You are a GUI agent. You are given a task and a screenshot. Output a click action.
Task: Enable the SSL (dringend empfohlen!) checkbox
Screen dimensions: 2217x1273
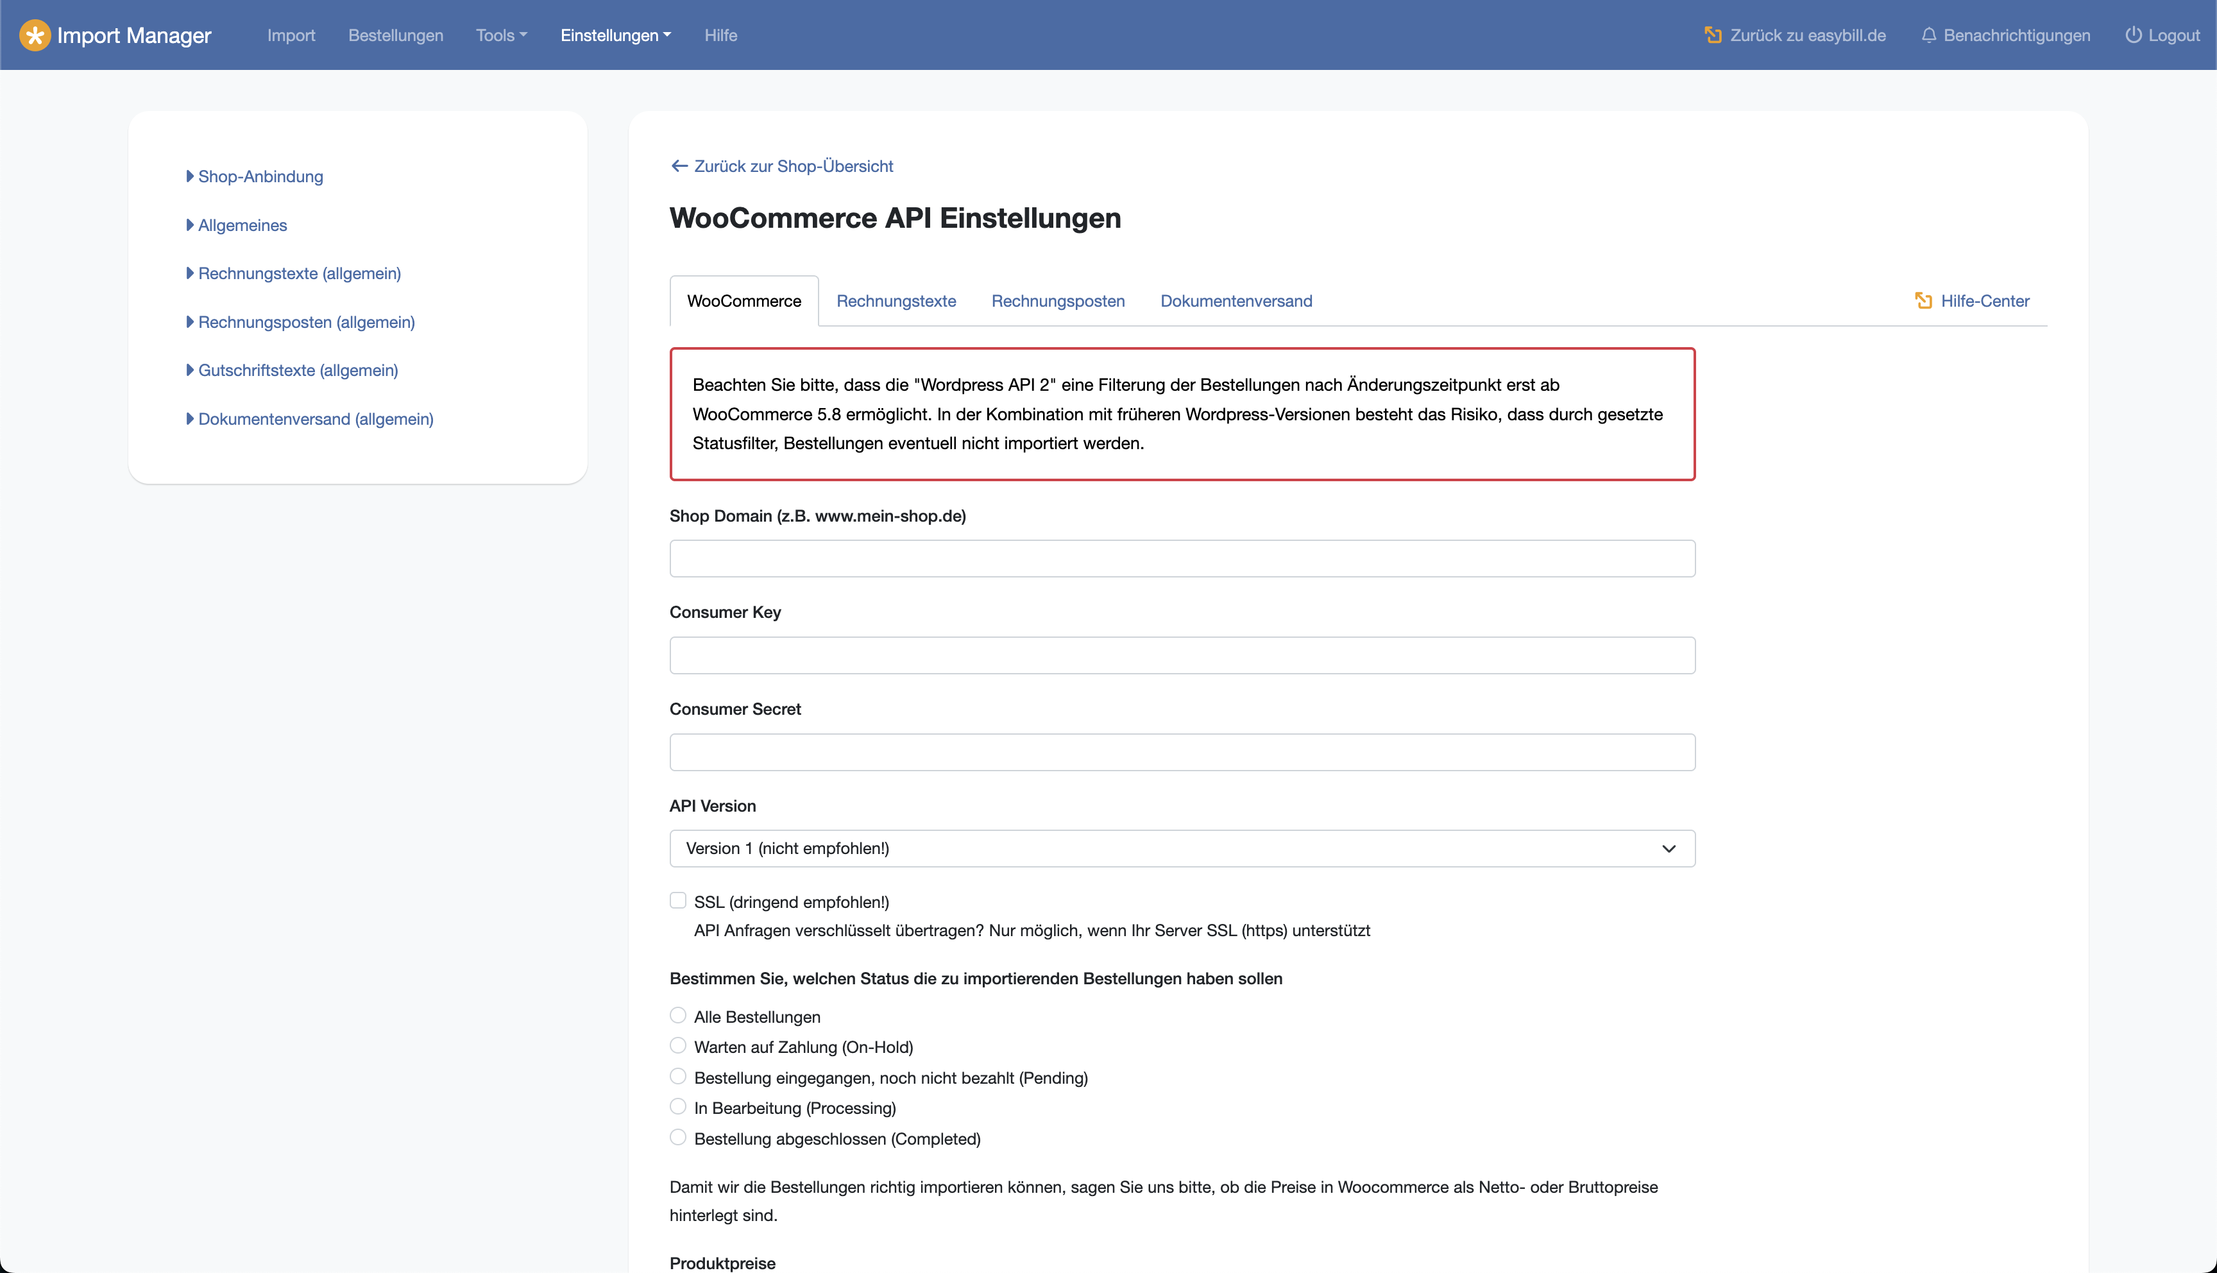[678, 901]
